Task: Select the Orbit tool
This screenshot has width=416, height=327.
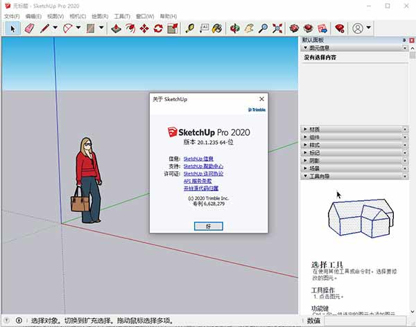Action: tap(235, 28)
